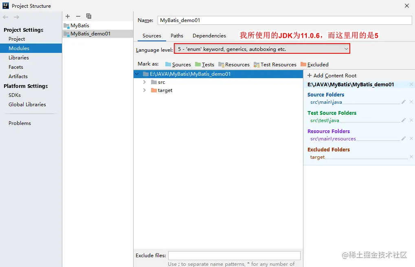Expand the target folder node
415x267 pixels.
tap(145, 90)
